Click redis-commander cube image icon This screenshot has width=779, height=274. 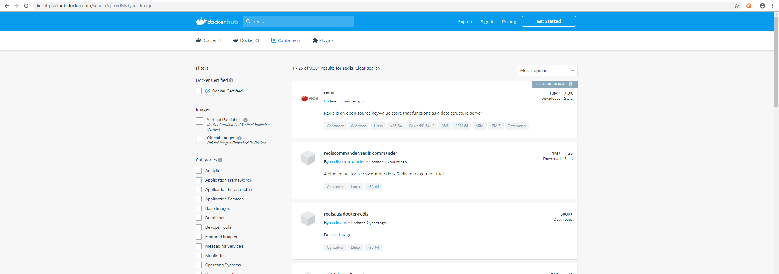coord(308,158)
